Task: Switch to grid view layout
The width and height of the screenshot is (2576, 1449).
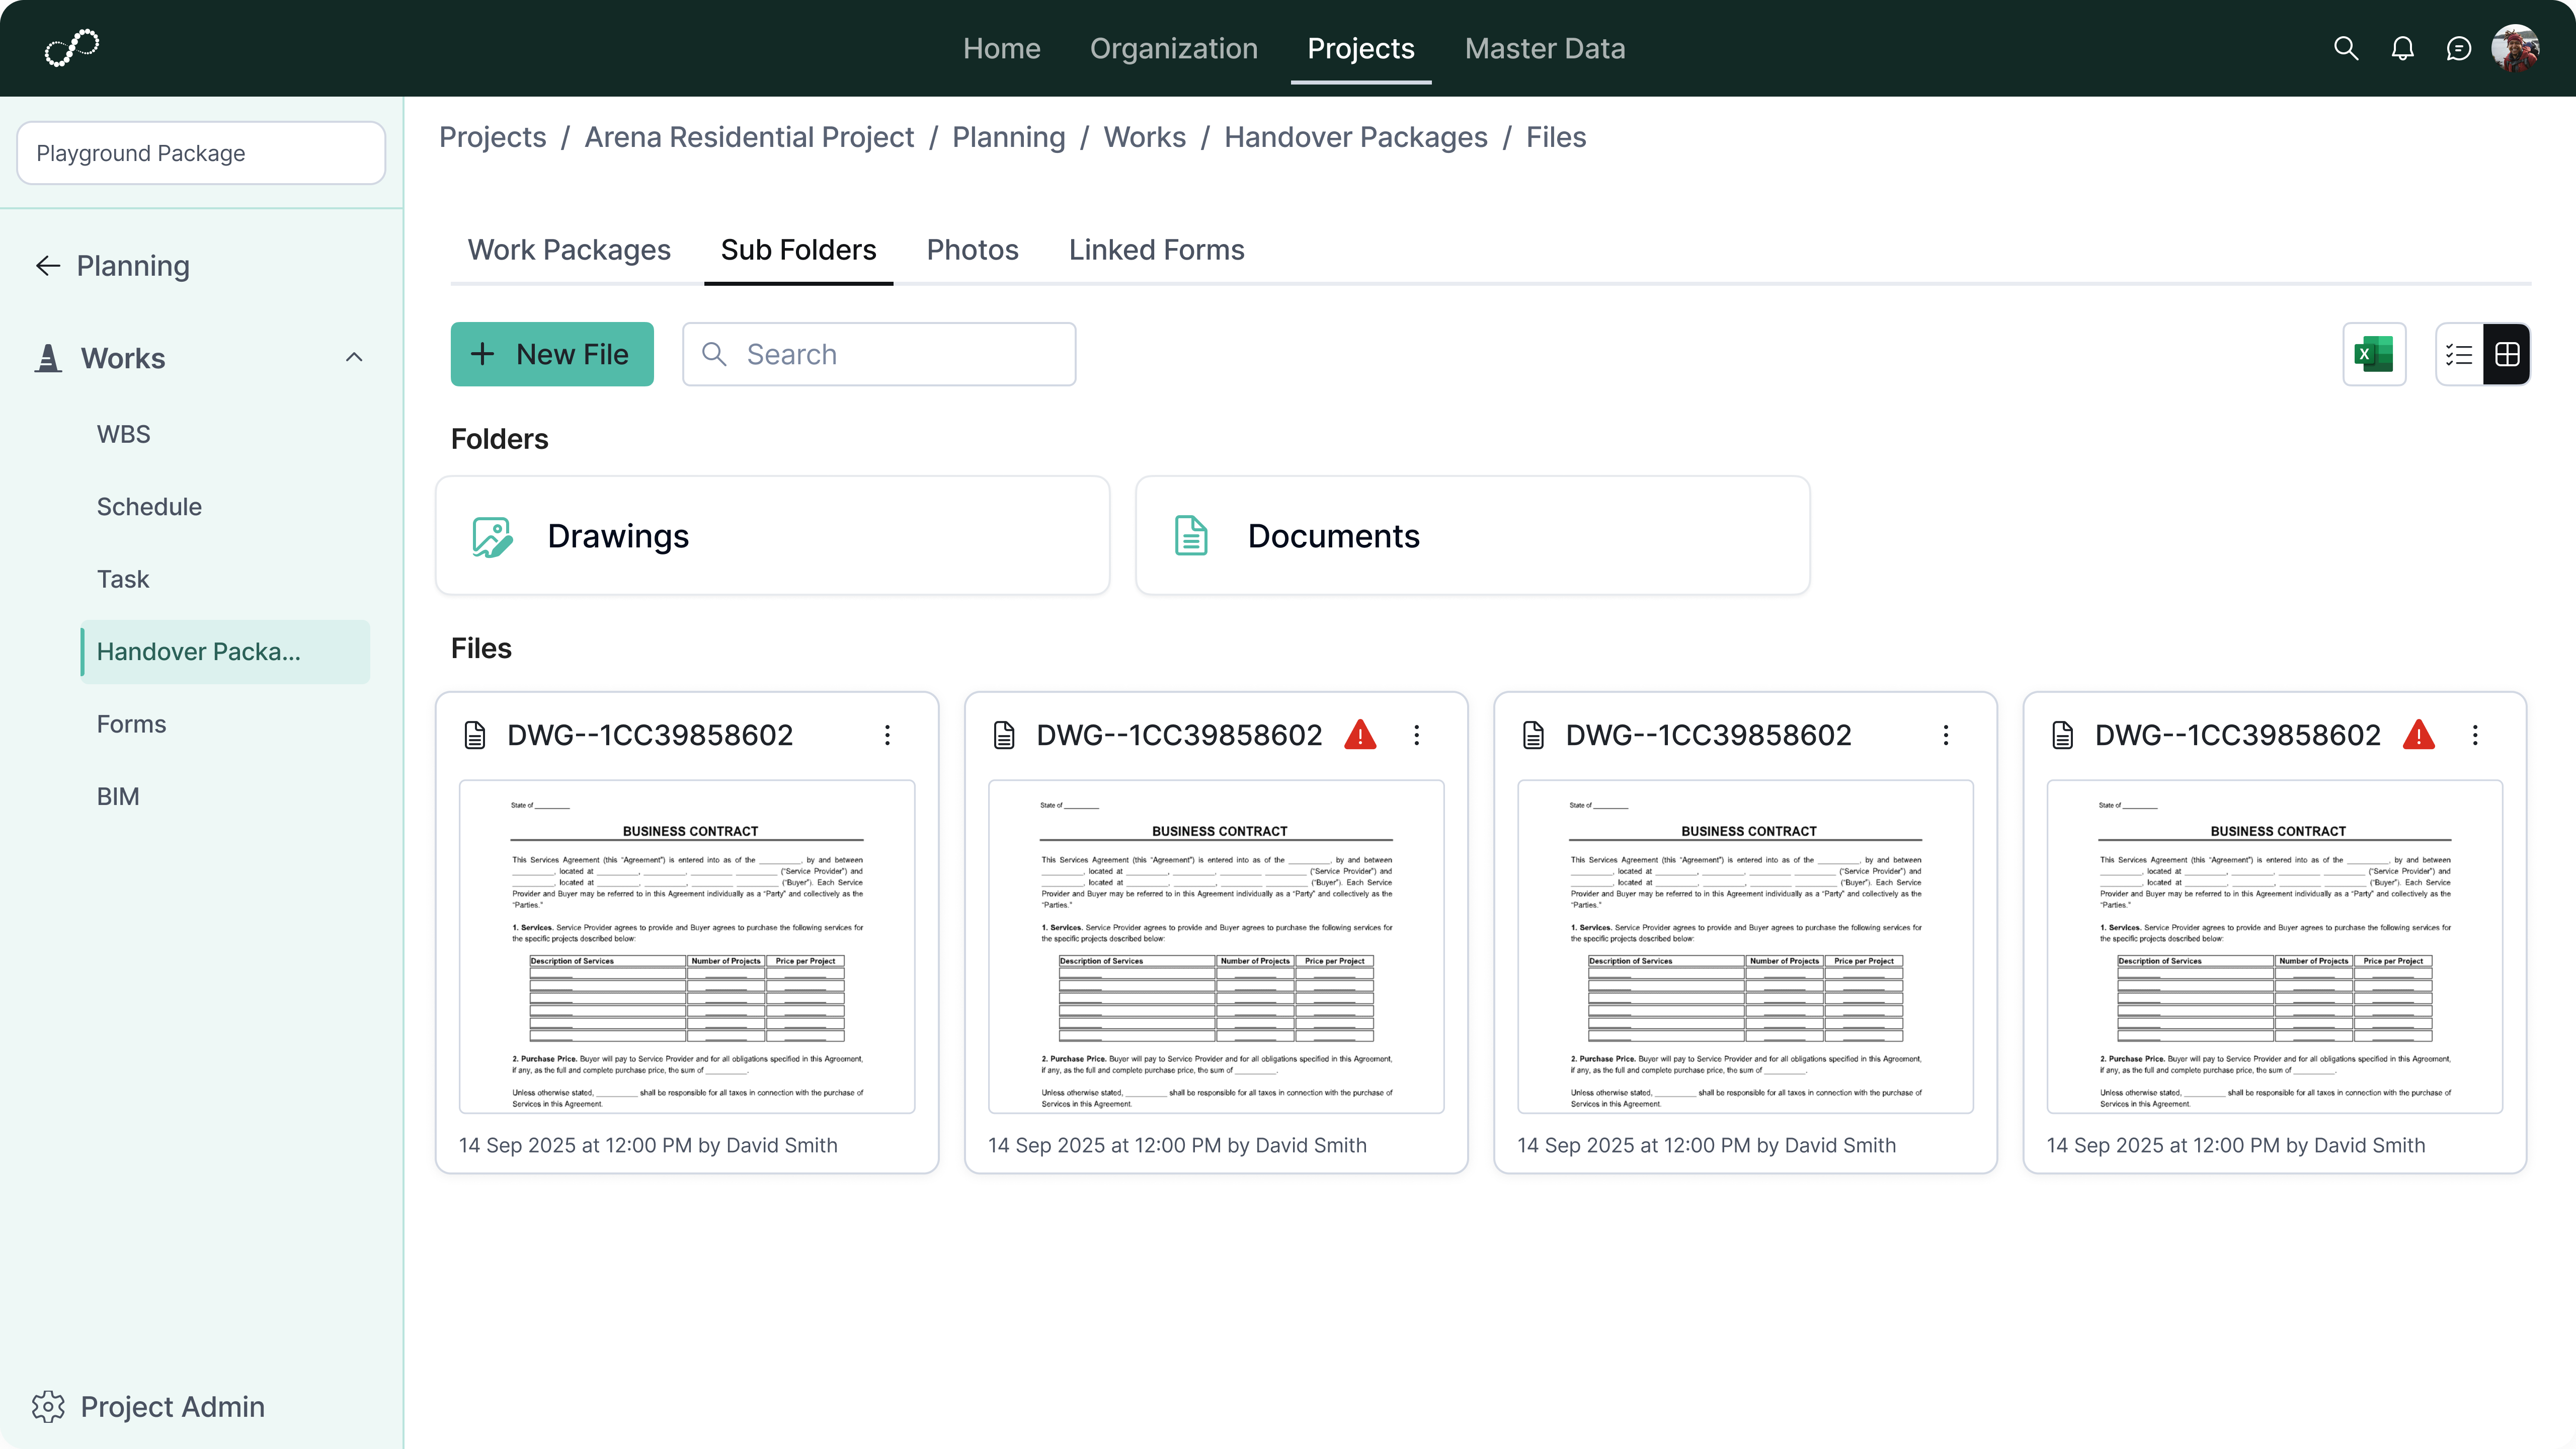Action: click(2506, 354)
